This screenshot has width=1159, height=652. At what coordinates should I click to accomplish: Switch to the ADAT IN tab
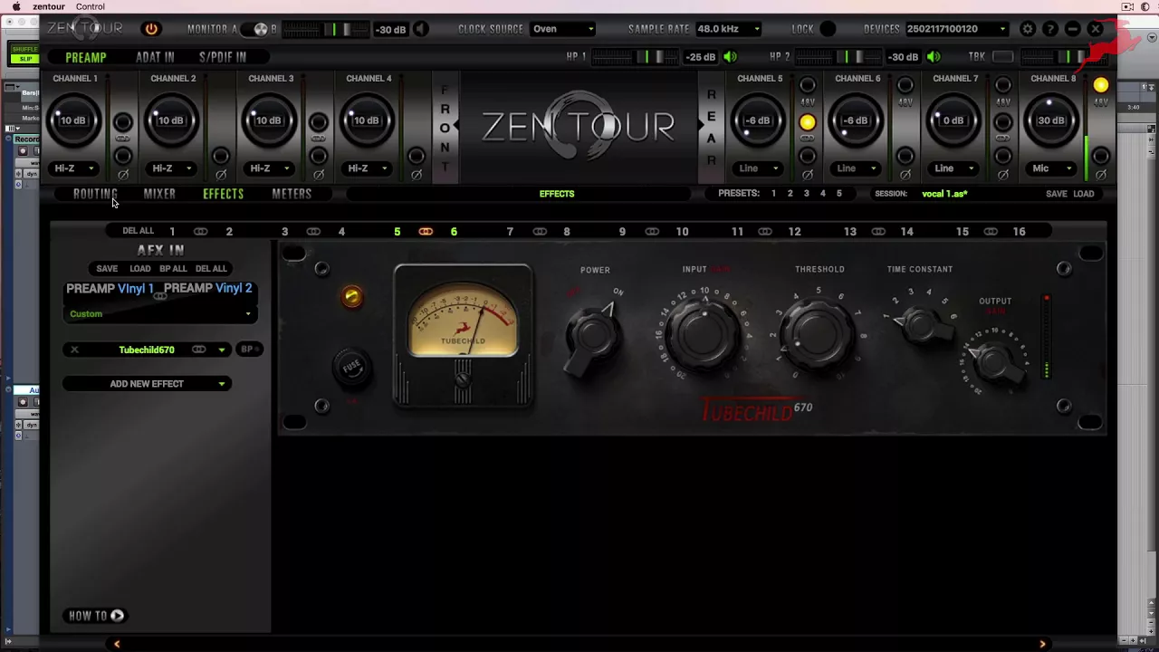pos(155,57)
